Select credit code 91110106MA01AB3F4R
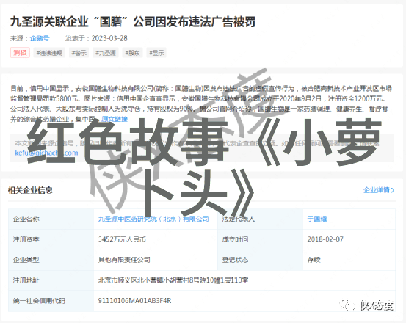The height and width of the screenshot is (323, 406). [x=134, y=301]
